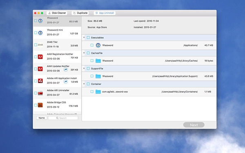Check the SupportFile group checkbox

pos(88,69)
